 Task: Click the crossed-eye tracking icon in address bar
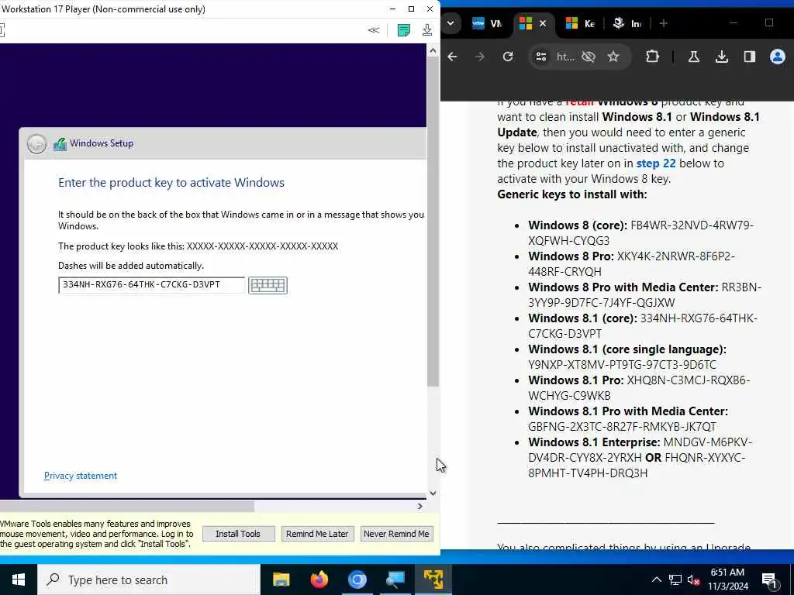[x=589, y=57]
